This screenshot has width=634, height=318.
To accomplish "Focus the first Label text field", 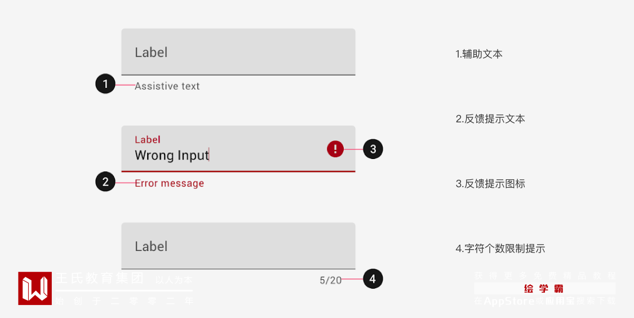I will (238, 52).
